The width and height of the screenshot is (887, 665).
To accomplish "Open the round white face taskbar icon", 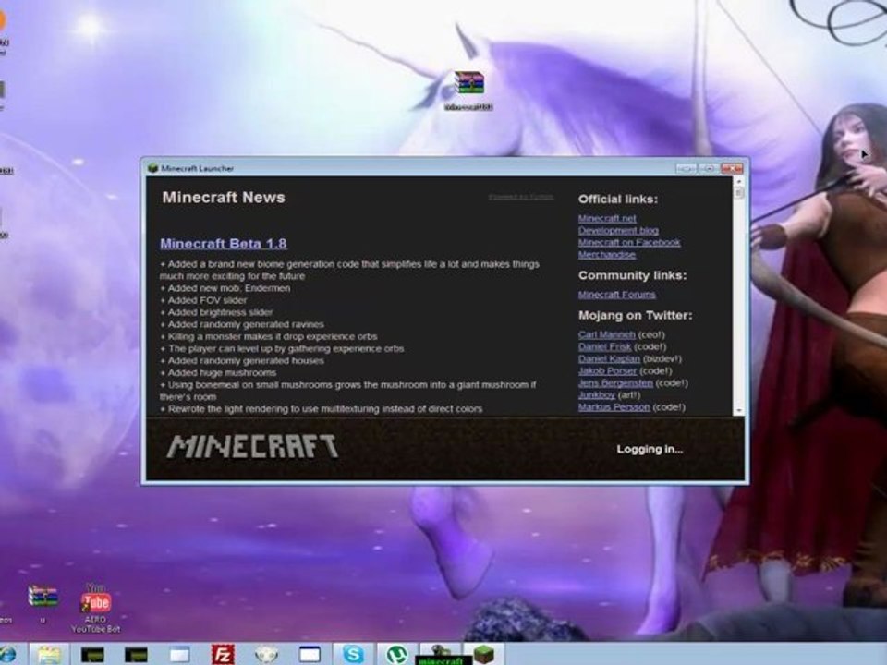I will [266, 655].
